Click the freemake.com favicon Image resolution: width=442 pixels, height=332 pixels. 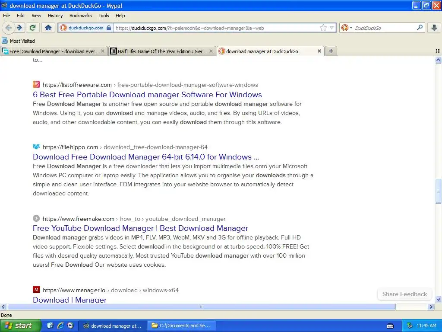click(36, 218)
